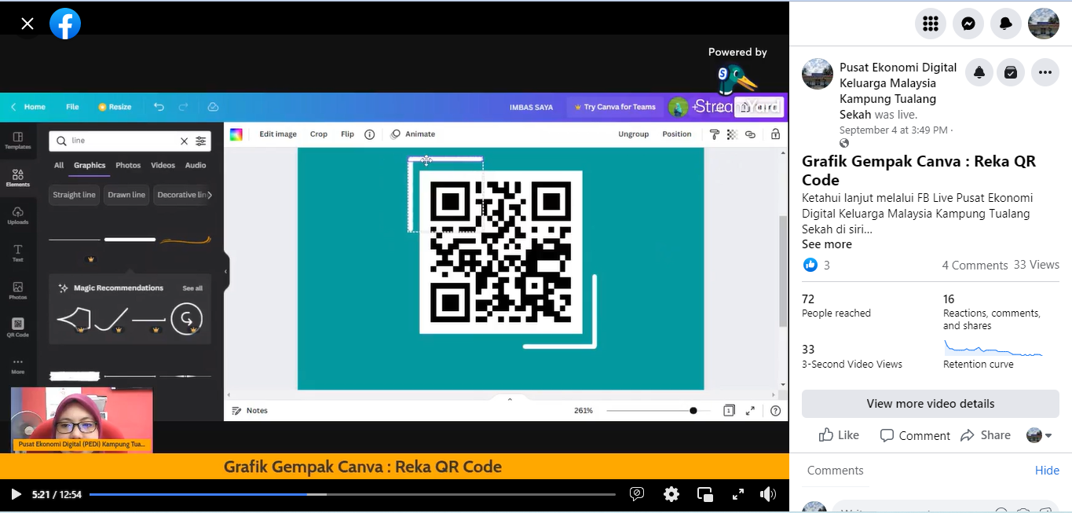Open the Photos sidebar panel
This screenshot has width=1072, height=513.
pos(18,291)
